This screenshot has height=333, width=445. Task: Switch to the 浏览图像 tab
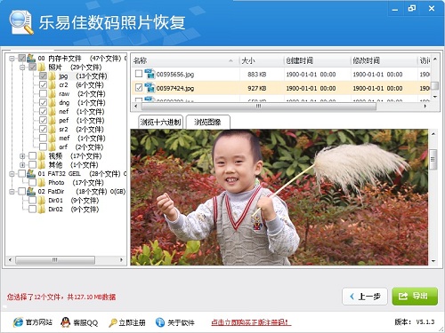[207, 122]
